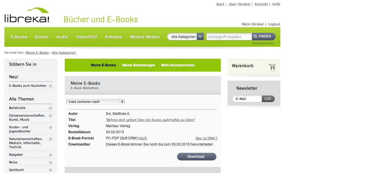Submit newsletter with LOS button
Screen dimensions: 375x173
tap(268, 99)
